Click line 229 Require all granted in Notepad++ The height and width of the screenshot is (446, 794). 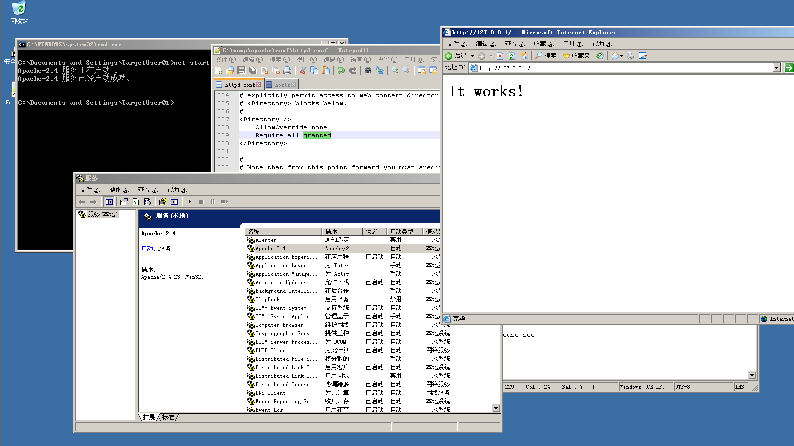coord(293,135)
